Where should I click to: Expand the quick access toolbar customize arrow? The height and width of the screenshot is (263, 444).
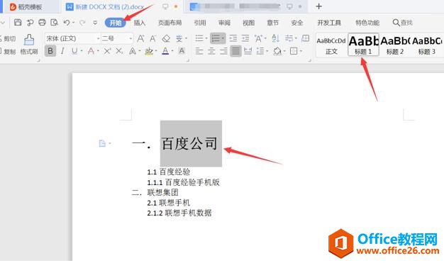coord(95,23)
